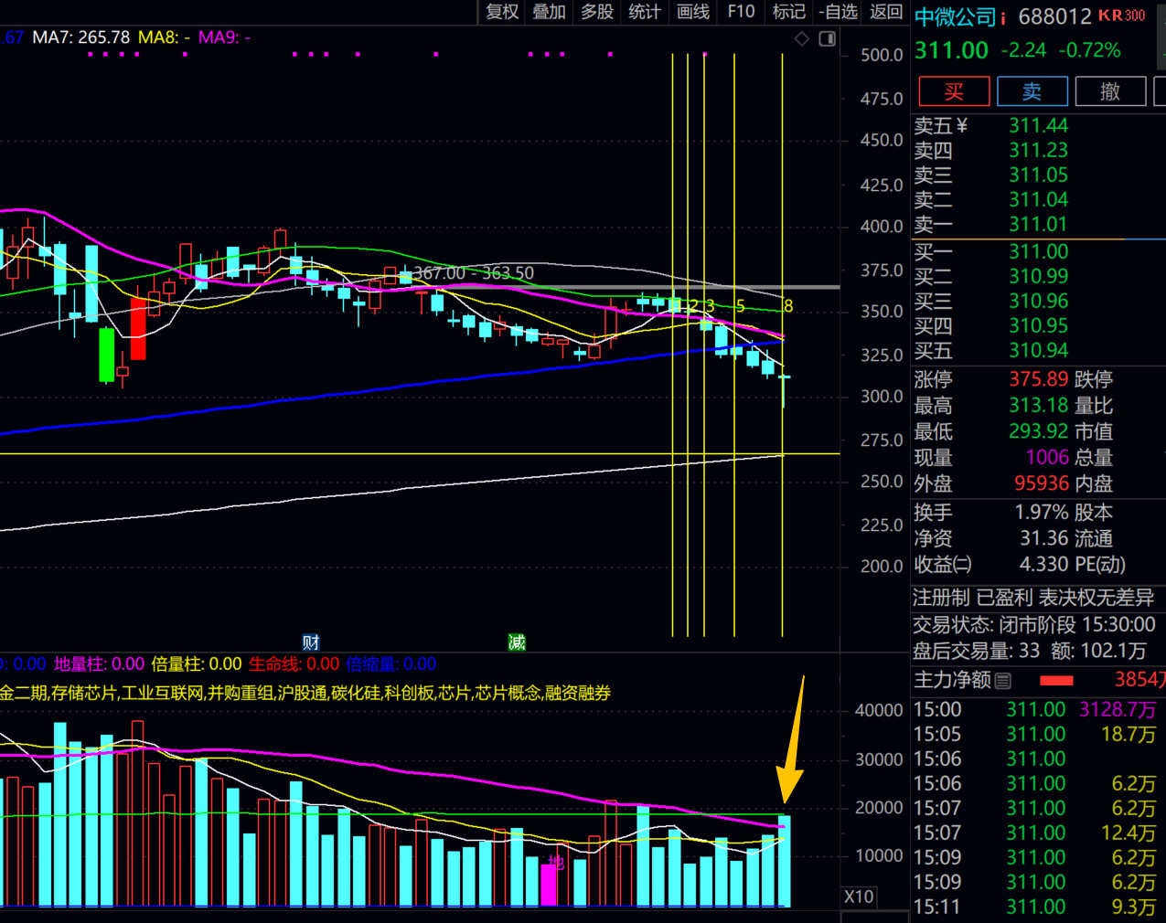Image resolution: width=1166 pixels, height=923 pixels.
Task: Click the 碳化硅 concept tag
Action: (x=356, y=693)
